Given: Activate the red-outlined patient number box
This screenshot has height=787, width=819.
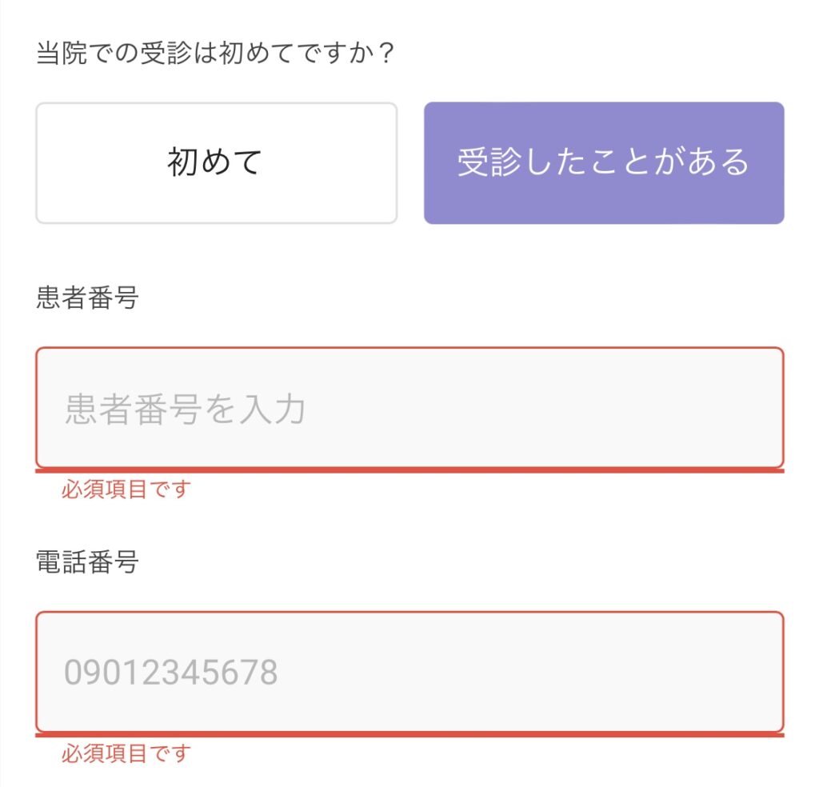Looking at the screenshot, I should (409, 407).
